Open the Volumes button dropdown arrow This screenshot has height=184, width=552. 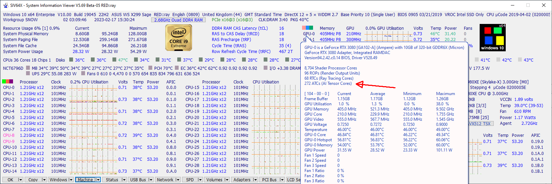click(x=227, y=180)
